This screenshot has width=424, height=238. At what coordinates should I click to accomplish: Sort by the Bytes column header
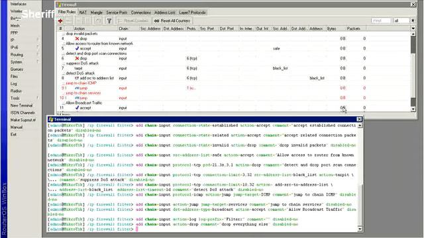[336, 28]
